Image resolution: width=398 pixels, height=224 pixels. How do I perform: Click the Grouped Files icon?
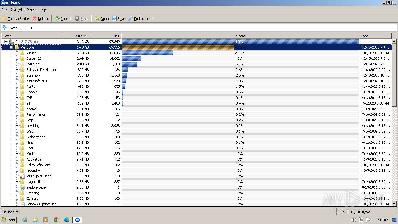[22, 176]
